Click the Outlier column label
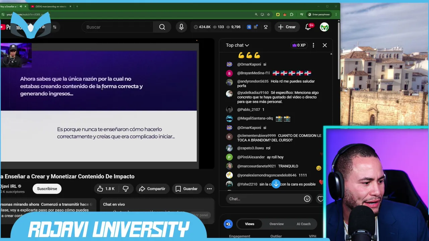429x241 pixels. coord(276,236)
